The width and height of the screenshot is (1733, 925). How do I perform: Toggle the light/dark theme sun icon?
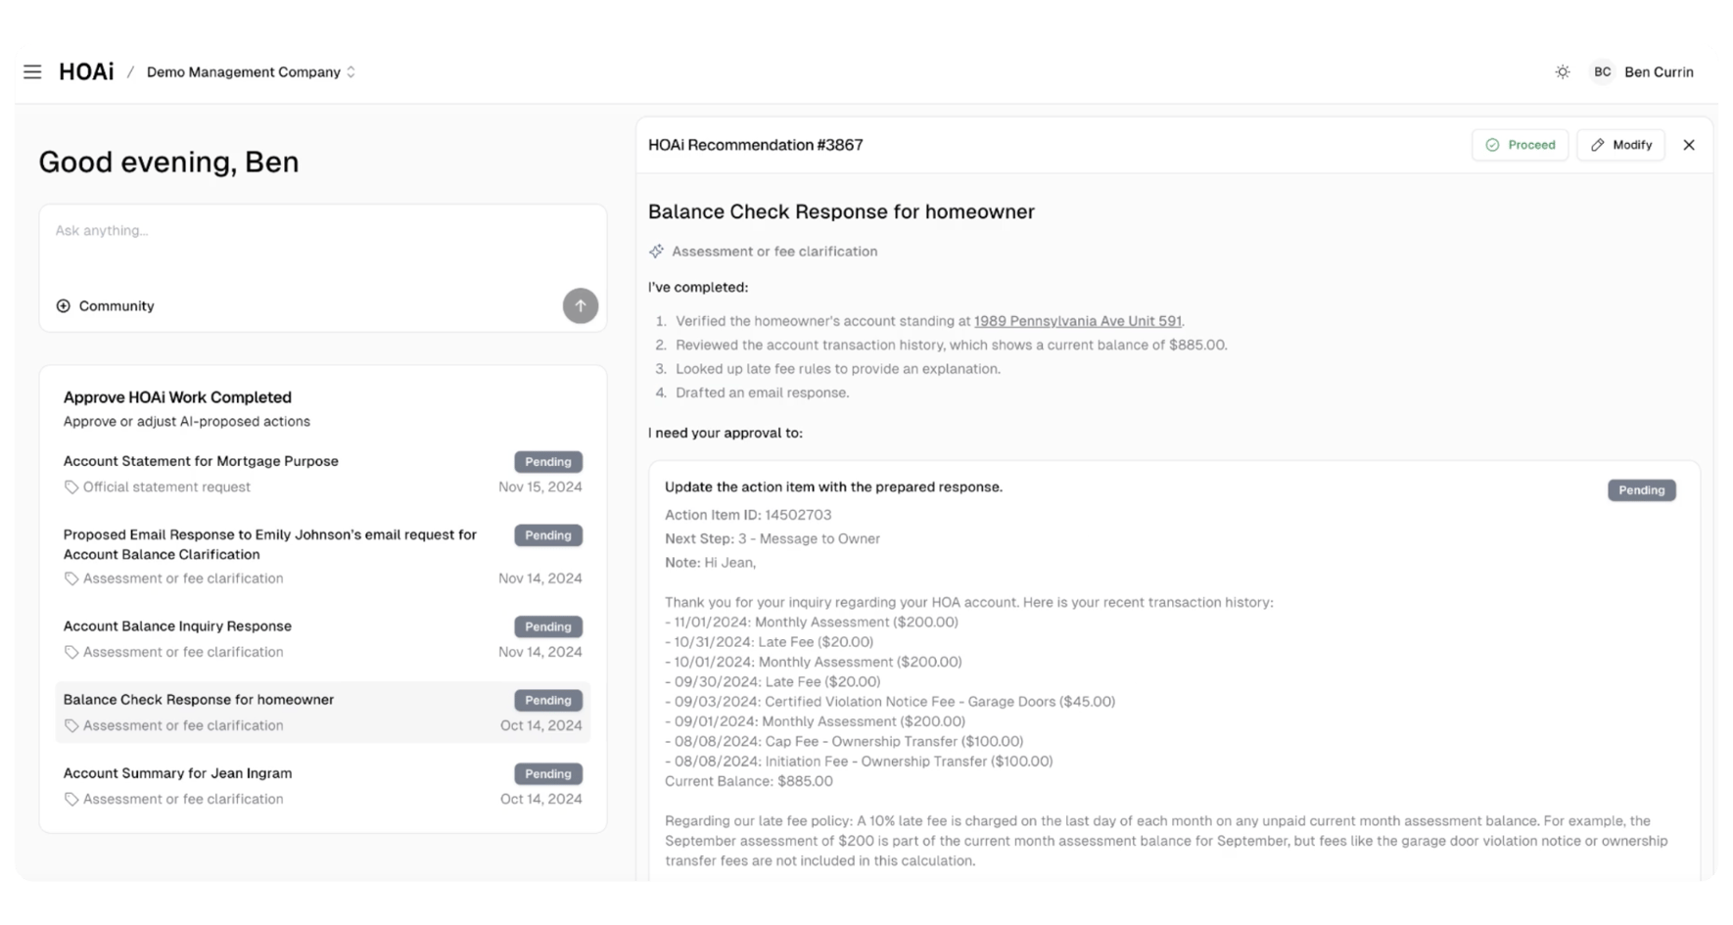(1563, 71)
